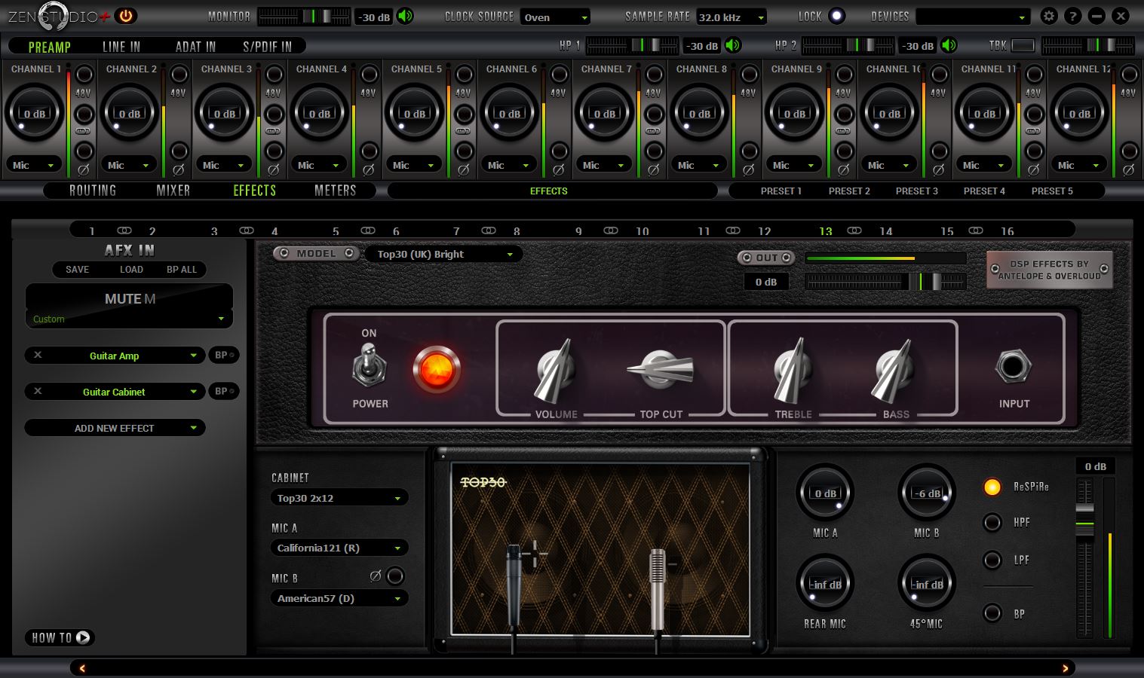Link AFX channels 9 and 10
This screenshot has height=678, width=1144.
(611, 231)
